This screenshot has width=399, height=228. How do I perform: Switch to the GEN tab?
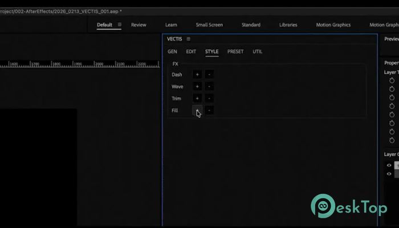(x=172, y=51)
